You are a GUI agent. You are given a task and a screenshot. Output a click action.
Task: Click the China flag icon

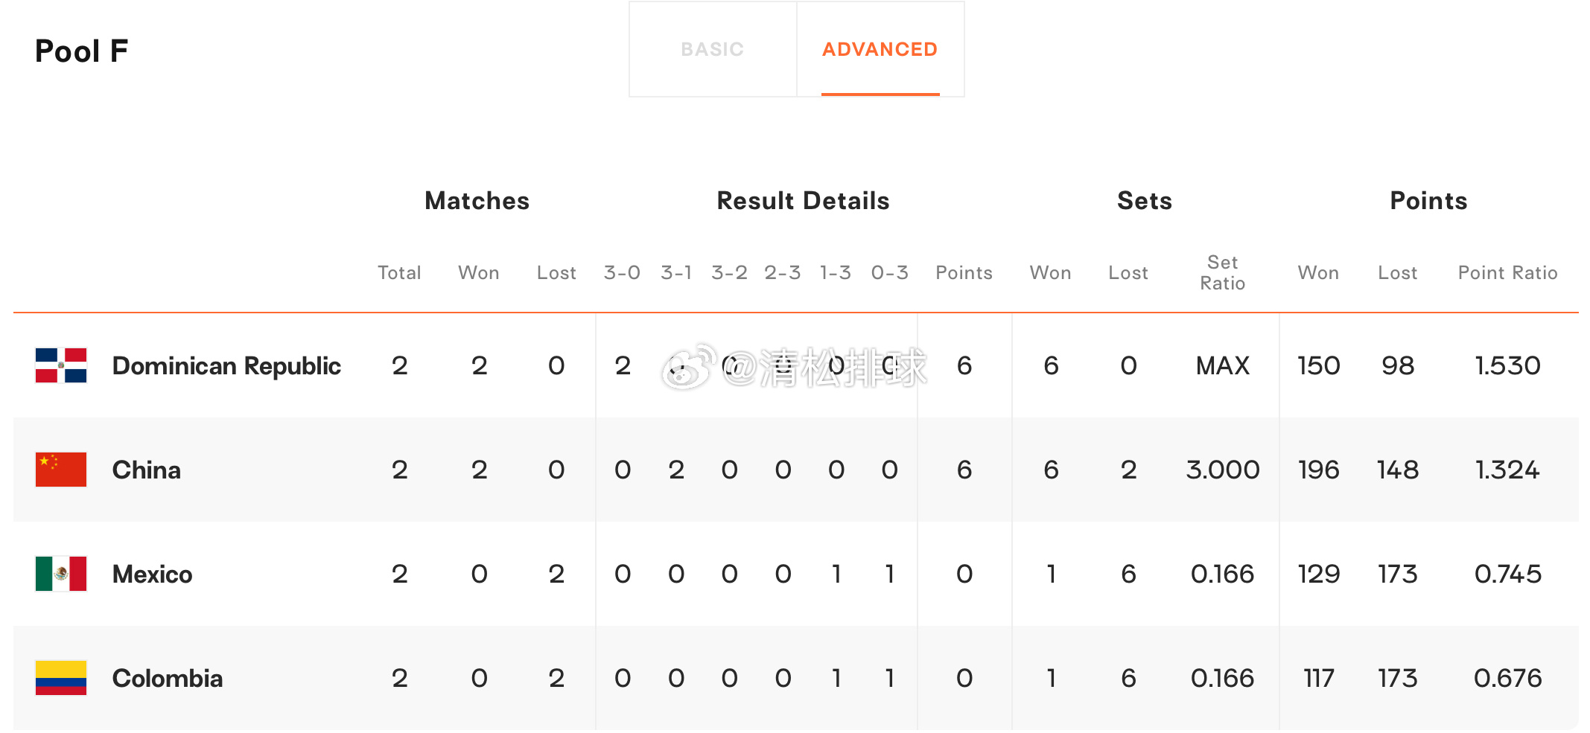(61, 470)
